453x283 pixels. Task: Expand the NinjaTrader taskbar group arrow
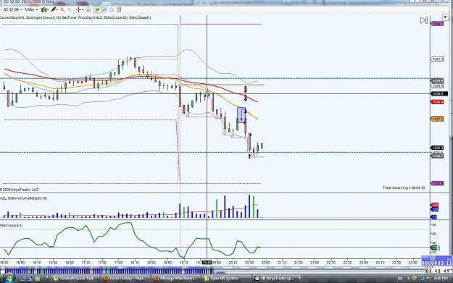[x=299, y=278]
